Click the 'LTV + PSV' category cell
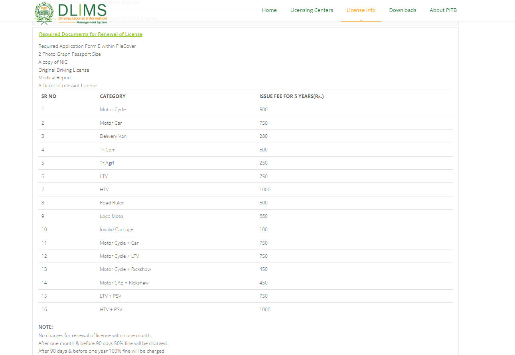This screenshot has width=515, height=355. (111, 296)
